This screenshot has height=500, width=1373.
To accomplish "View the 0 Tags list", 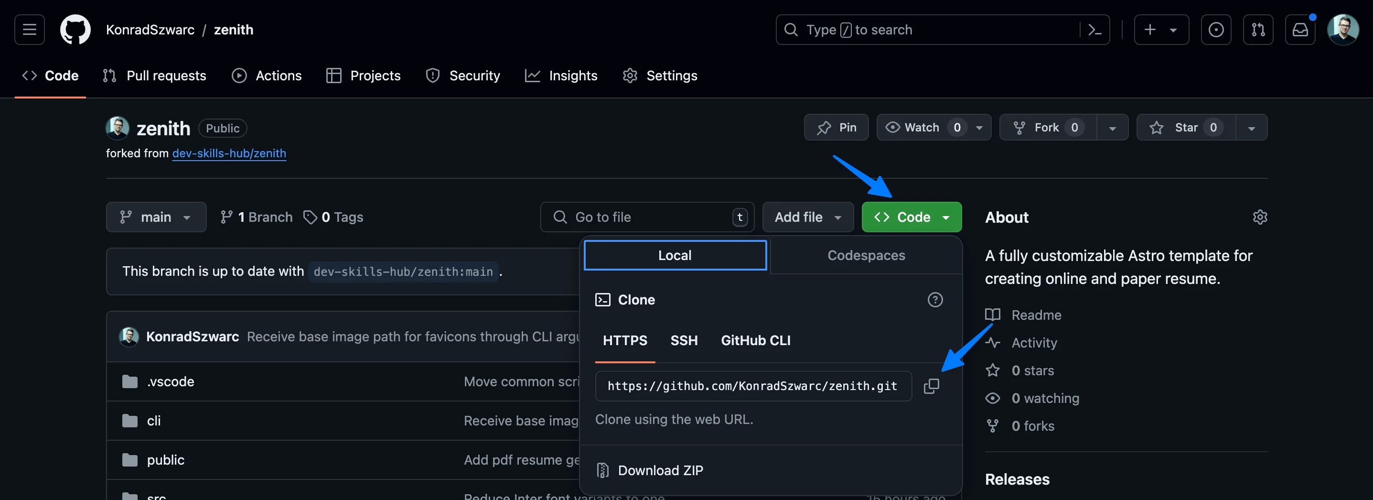I will (333, 217).
